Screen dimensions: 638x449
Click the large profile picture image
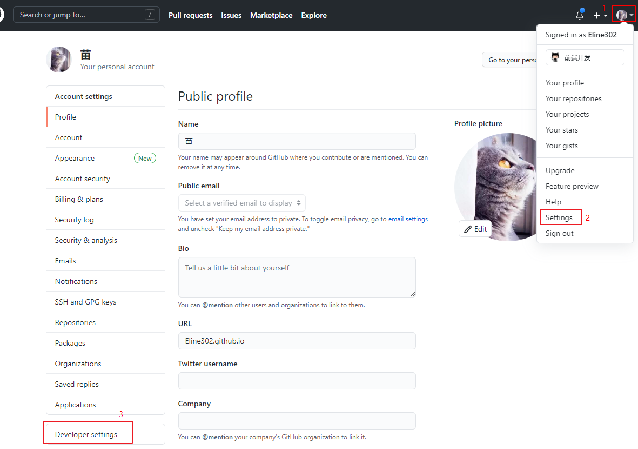pos(497,179)
